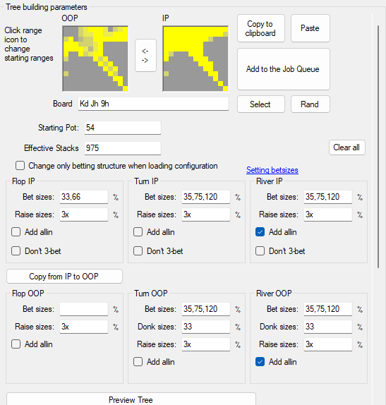
Task: Click the Clear all button
Action: (347, 147)
